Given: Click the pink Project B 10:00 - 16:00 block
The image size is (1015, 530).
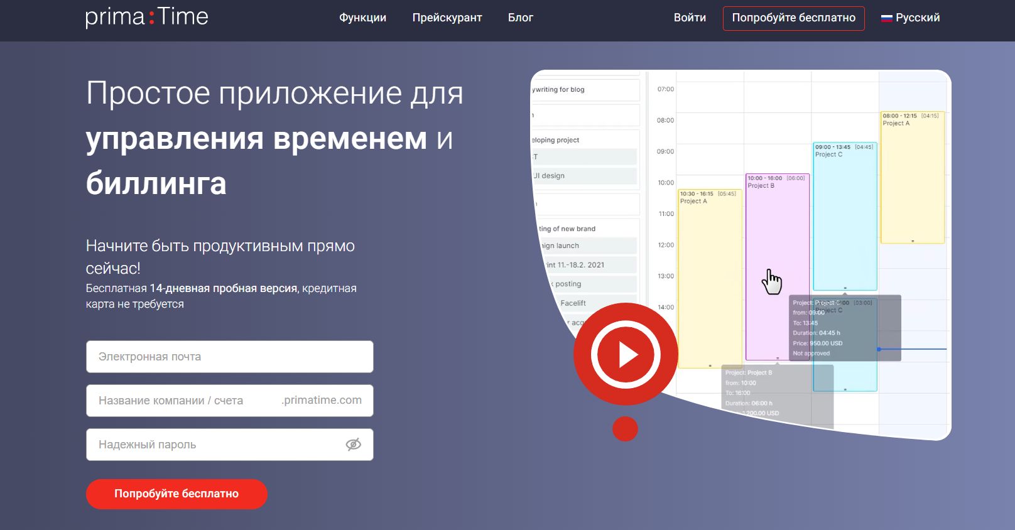Looking at the screenshot, I should click(x=778, y=267).
